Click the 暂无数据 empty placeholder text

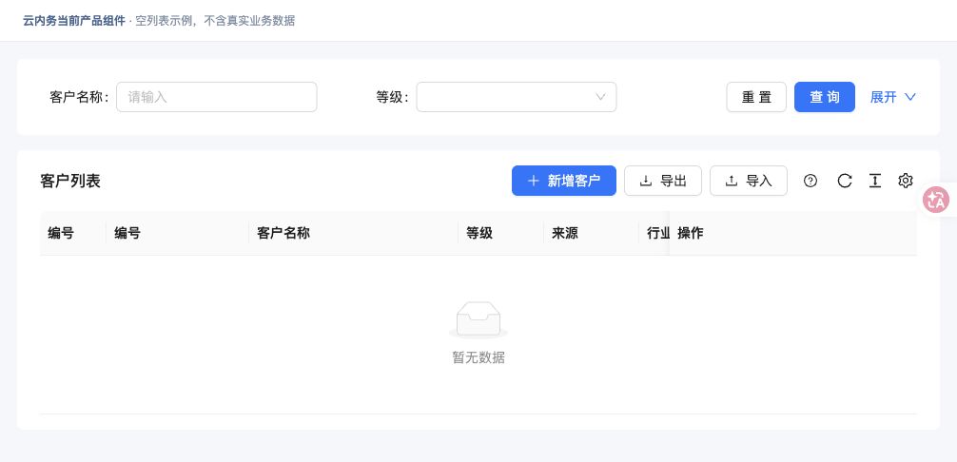pyautogui.click(x=478, y=357)
